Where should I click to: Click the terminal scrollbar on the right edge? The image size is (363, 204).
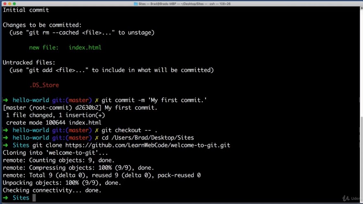[x=361, y=103]
